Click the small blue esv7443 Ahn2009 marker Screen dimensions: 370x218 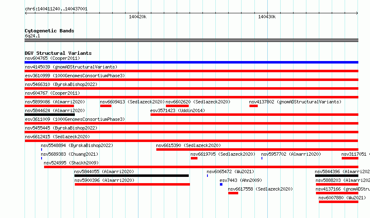click(x=221, y=184)
